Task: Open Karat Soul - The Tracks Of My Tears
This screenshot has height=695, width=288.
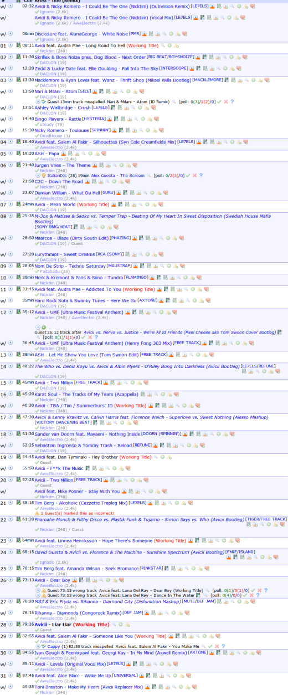Action: click(x=86, y=394)
